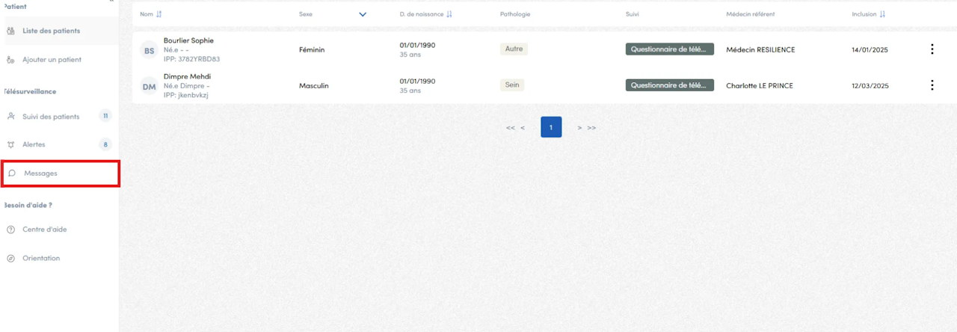Open the three-dot menu for Bourlier Sophie
This screenshot has height=332, width=957.
pyautogui.click(x=932, y=49)
